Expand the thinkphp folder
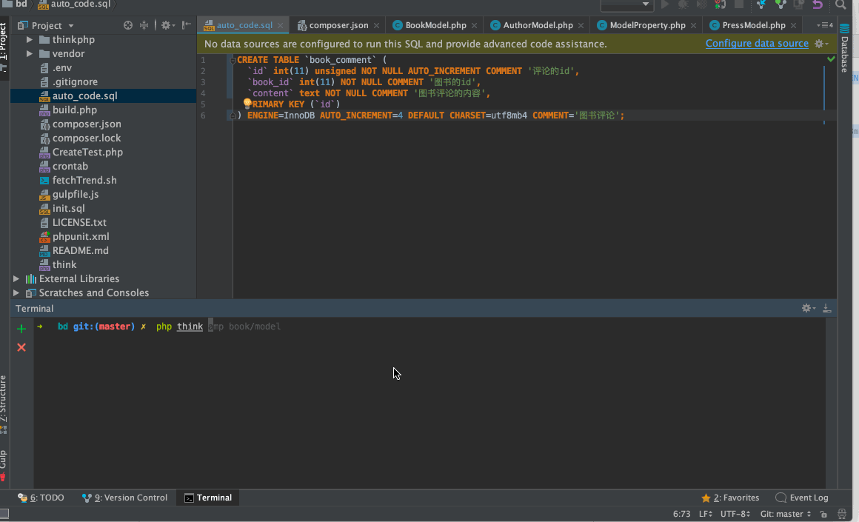 [x=30, y=39]
